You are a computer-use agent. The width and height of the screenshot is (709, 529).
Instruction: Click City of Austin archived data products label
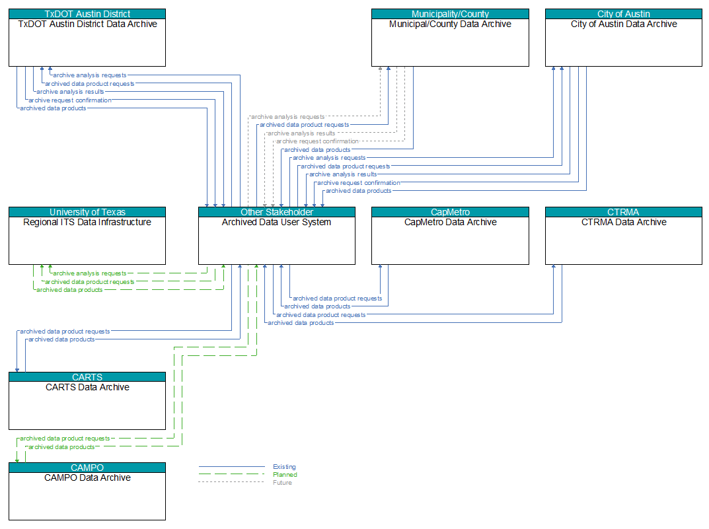coord(359,191)
